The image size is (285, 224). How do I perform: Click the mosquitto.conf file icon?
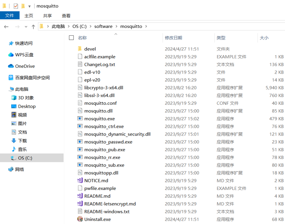point(80,103)
